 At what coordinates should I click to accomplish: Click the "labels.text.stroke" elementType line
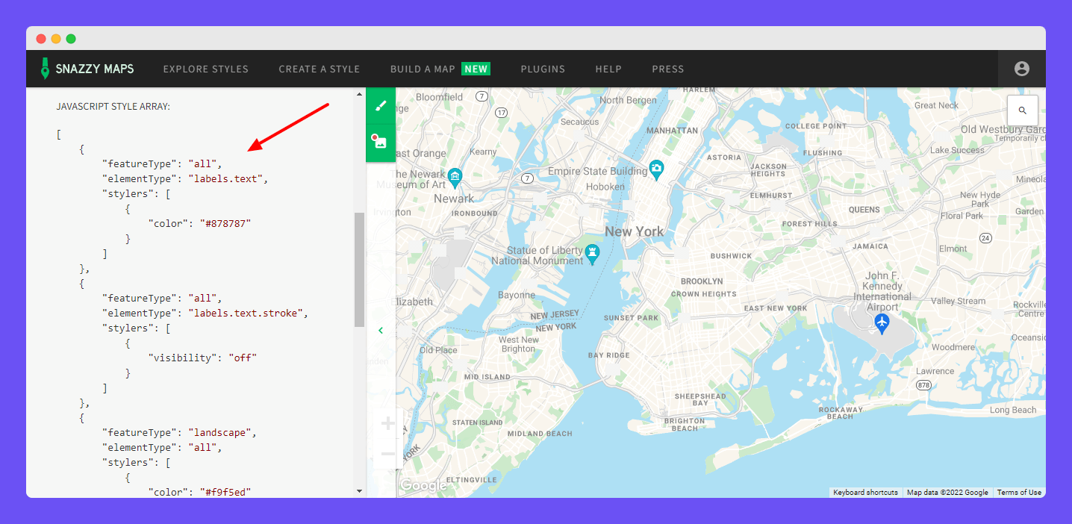tap(205, 314)
